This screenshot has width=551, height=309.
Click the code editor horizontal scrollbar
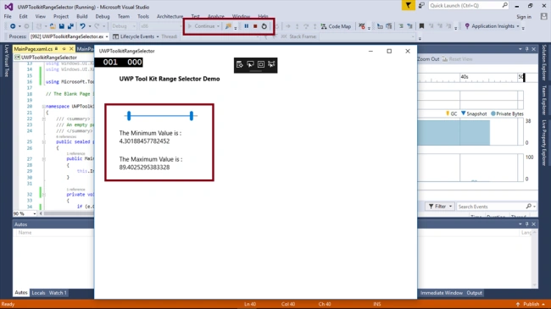(68, 213)
